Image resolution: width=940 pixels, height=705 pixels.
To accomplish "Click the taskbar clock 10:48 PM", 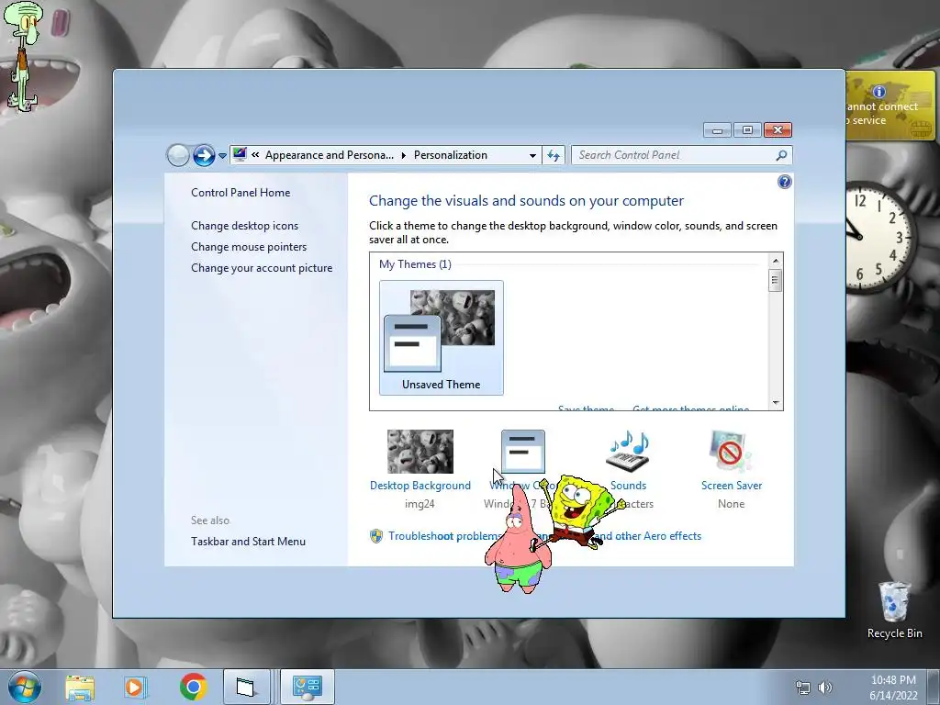I will pyautogui.click(x=893, y=688).
